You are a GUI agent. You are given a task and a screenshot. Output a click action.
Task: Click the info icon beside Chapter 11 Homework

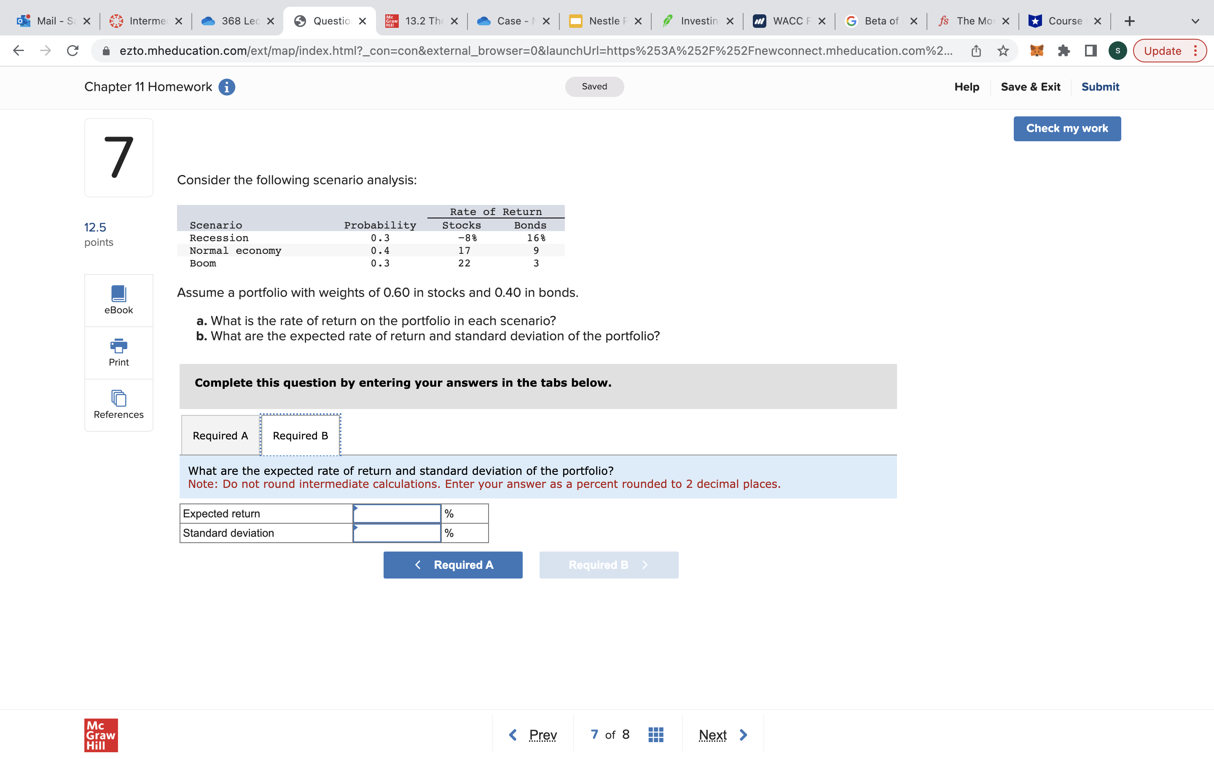coord(227,86)
